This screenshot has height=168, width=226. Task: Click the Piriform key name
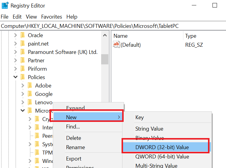coord(37,69)
